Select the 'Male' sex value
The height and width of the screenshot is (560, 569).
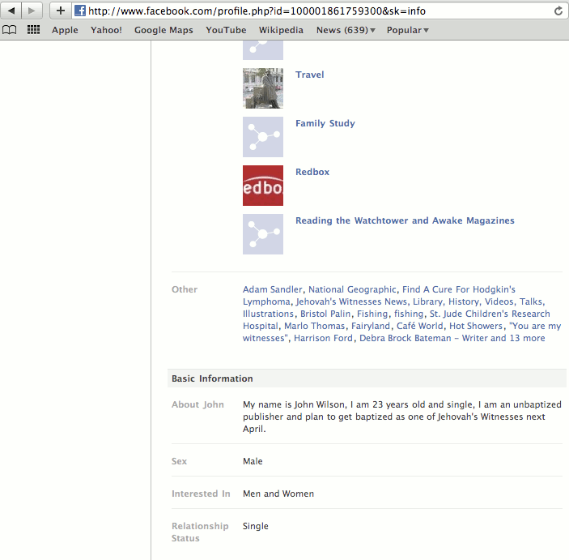pos(253,461)
